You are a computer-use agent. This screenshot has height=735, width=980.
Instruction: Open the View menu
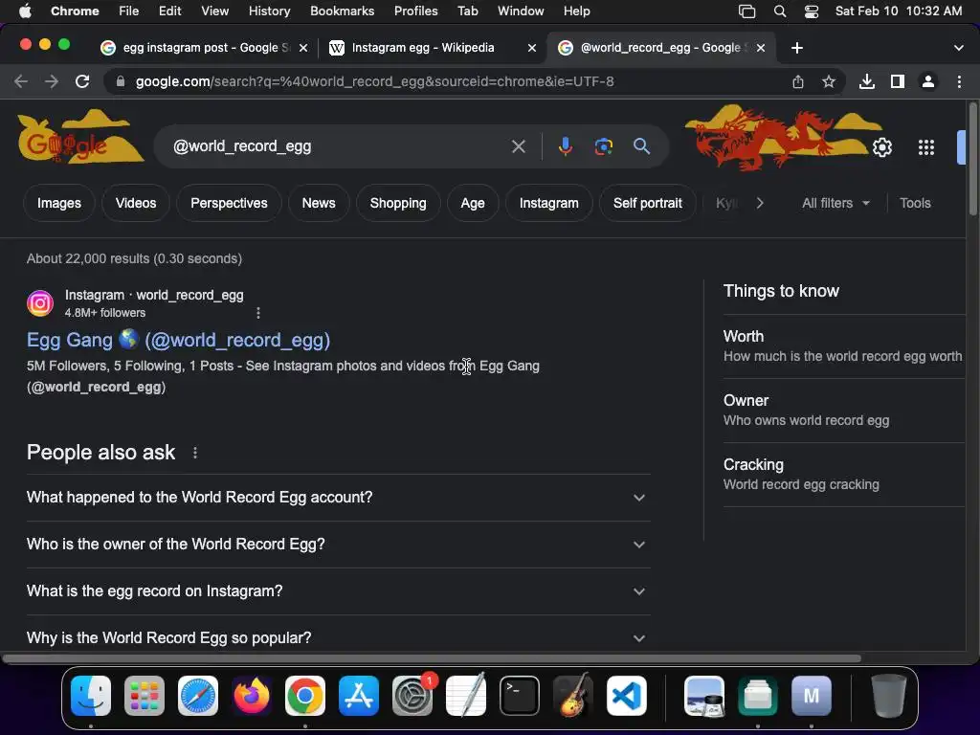[x=214, y=11]
